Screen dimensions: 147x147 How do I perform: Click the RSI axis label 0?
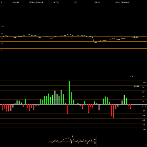coord(1,50)
